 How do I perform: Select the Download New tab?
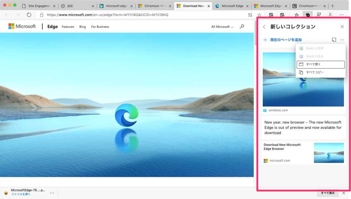point(193,6)
